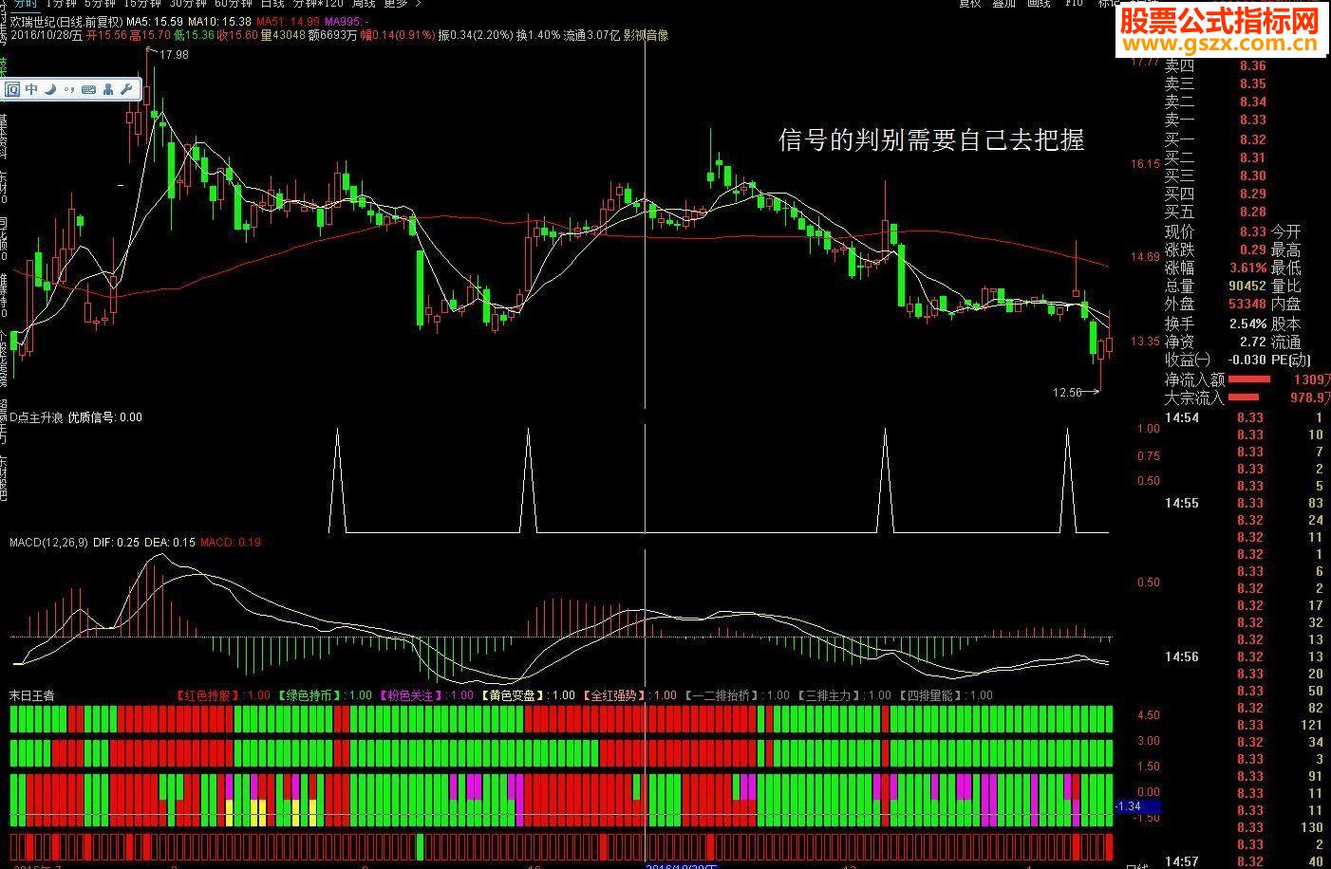
Task: Click 买二 order row price 8.31
Action: 1252,157
